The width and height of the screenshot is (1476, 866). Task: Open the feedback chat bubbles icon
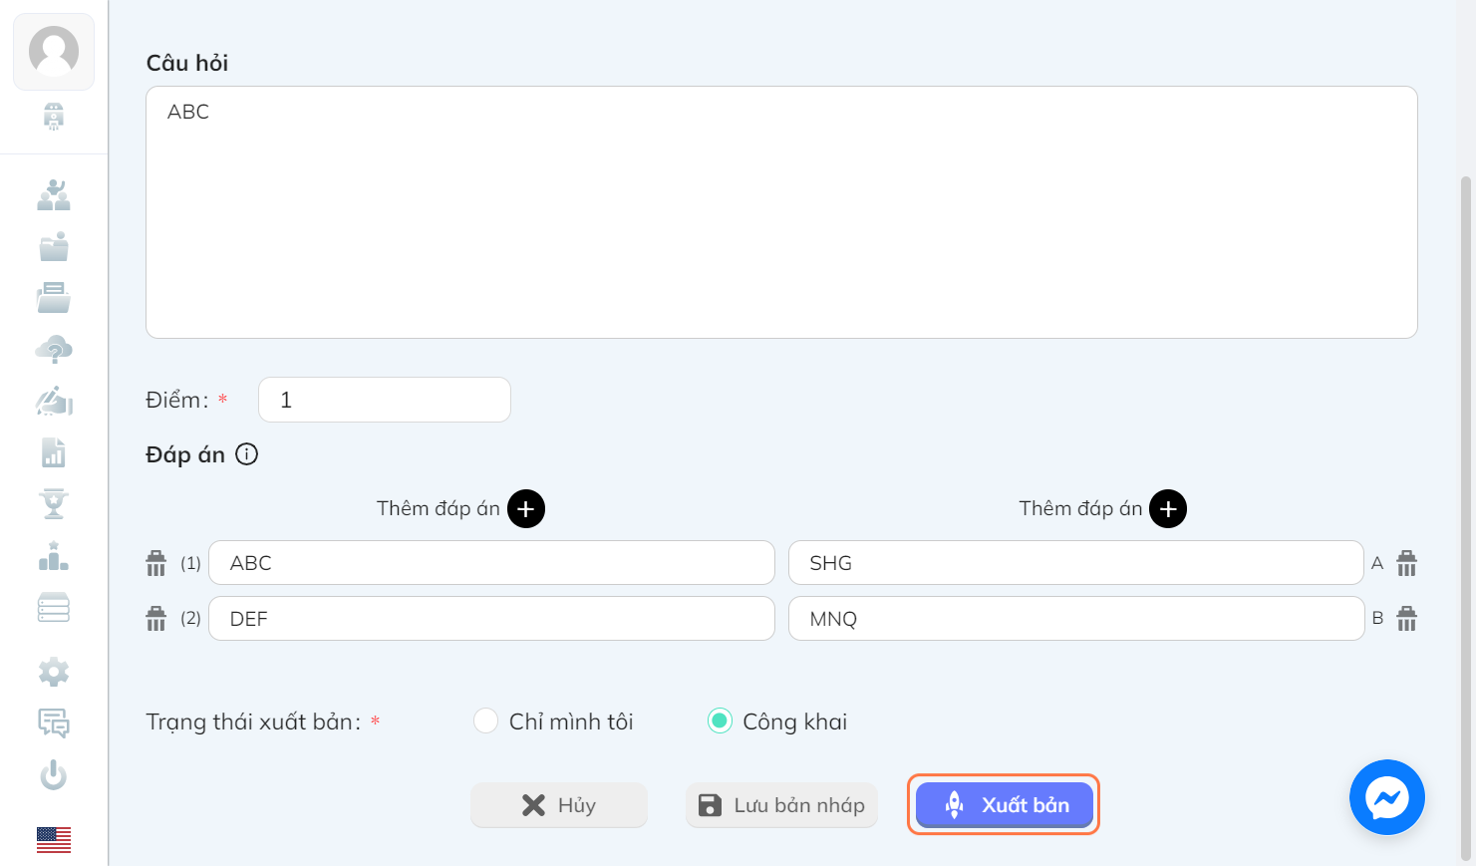(54, 722)
